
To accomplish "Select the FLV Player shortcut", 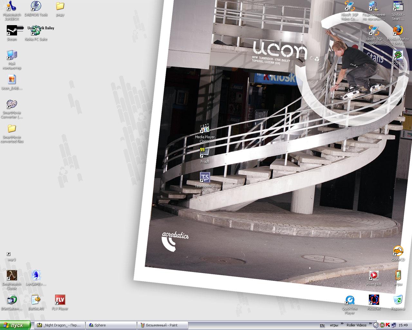I will (x=60, y=300).
